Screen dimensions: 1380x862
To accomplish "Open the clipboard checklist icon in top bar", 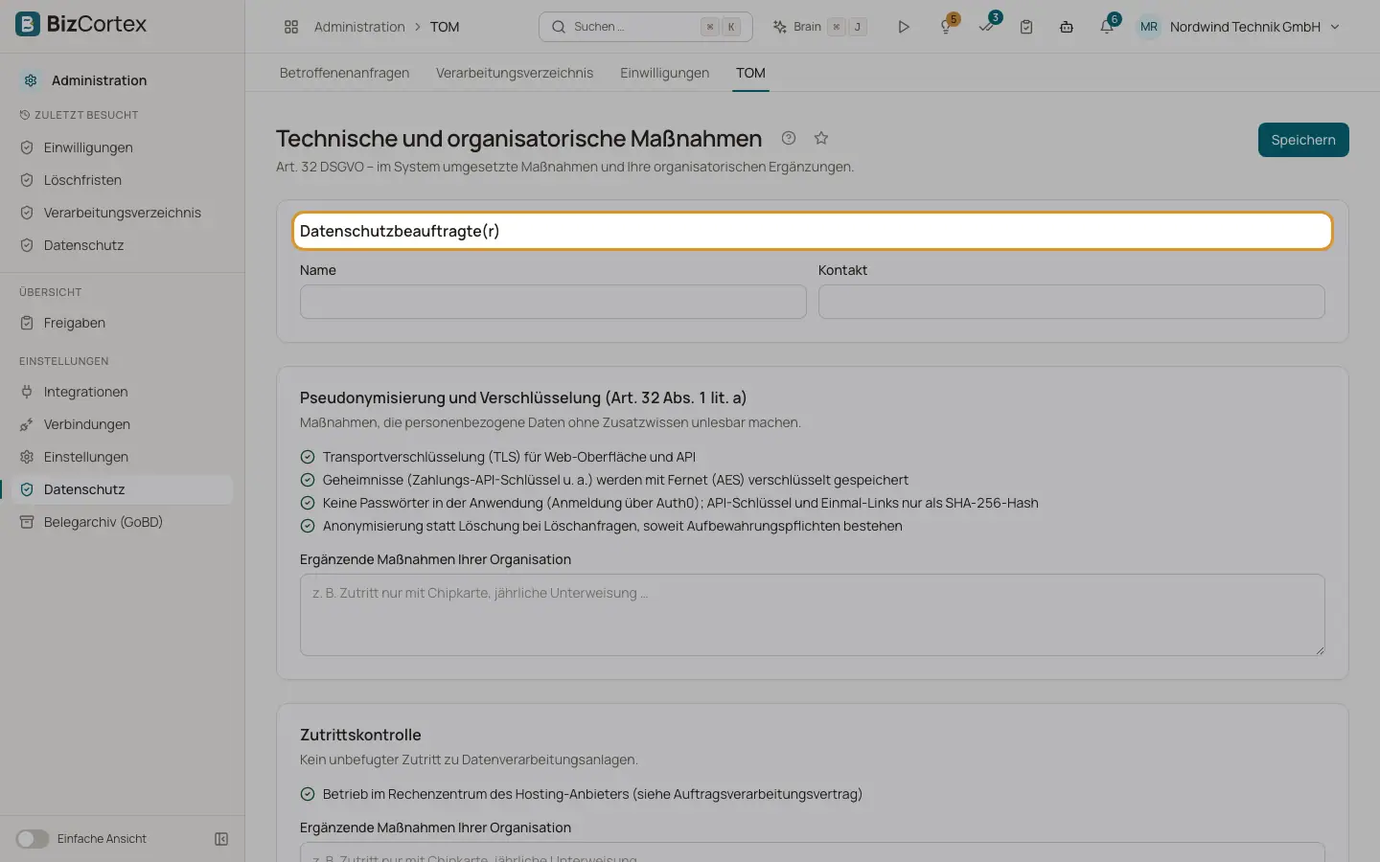I will click(x=1026, y=27).
